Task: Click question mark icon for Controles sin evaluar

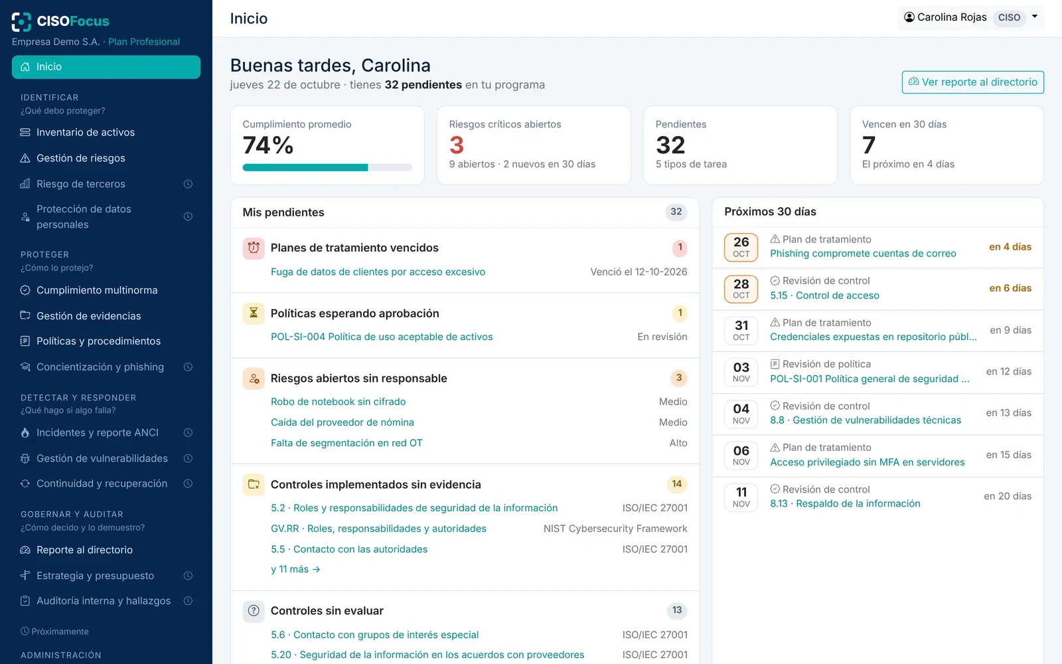Action: tap(254, 611)
